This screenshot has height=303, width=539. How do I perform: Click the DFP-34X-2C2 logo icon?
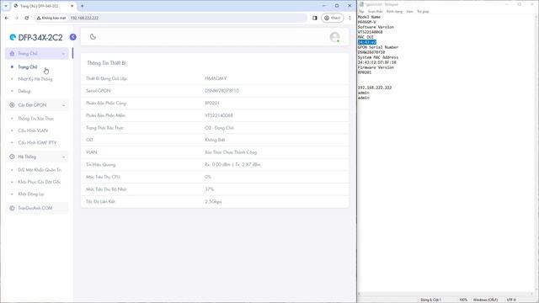coord(13,37)
